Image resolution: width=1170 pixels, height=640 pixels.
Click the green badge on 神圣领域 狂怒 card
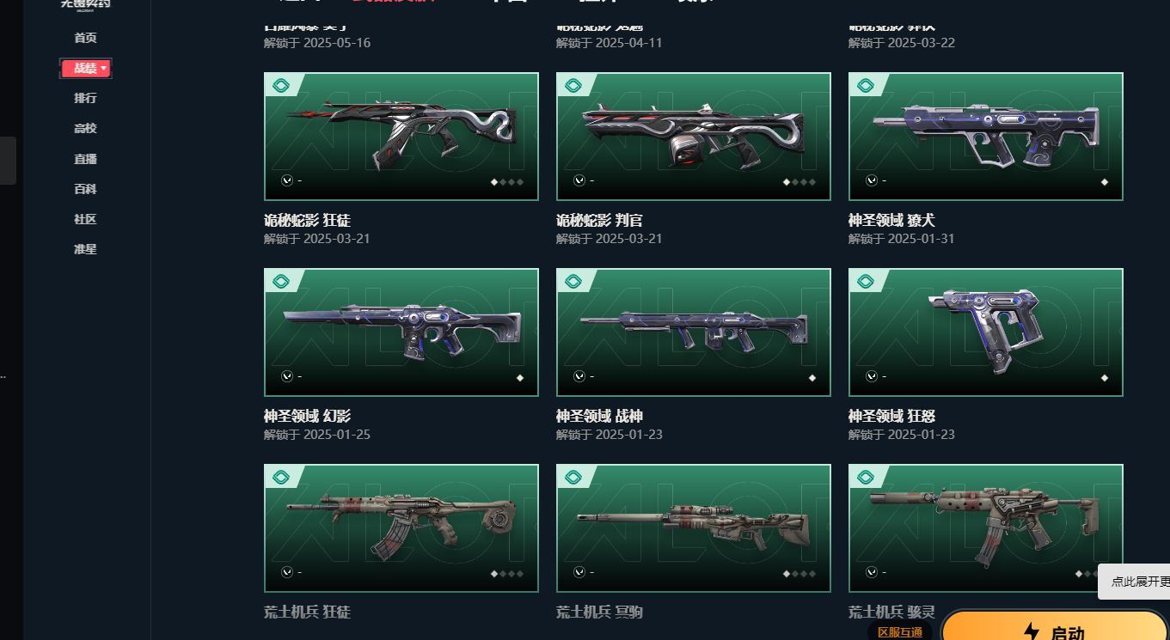click(865, 281)
